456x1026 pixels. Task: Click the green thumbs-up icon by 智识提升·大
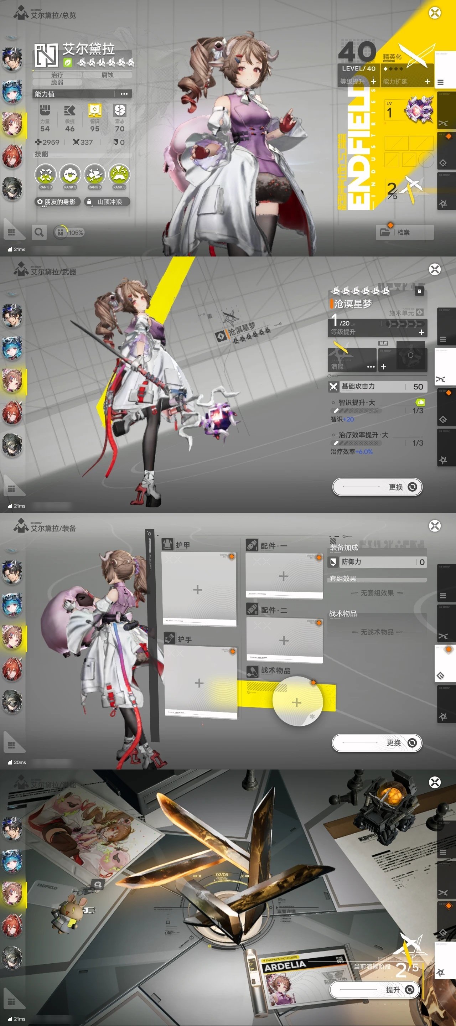420,402
